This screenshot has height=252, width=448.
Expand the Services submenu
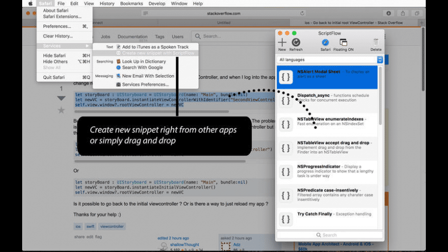[x=64, y=46]
